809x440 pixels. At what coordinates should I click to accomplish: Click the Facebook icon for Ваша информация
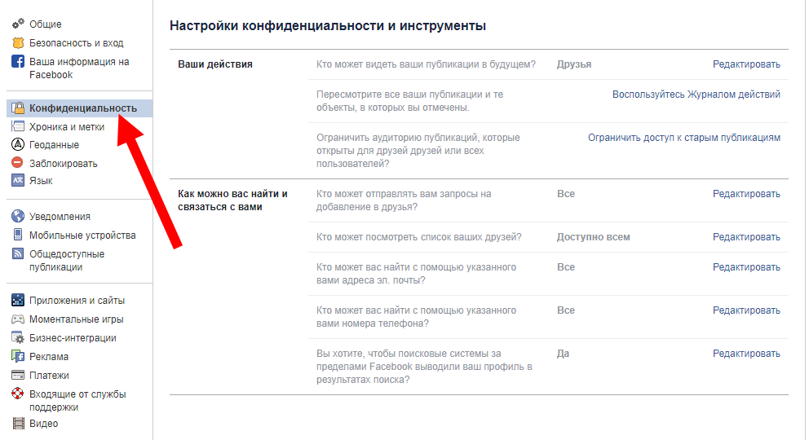pos(18,62)
